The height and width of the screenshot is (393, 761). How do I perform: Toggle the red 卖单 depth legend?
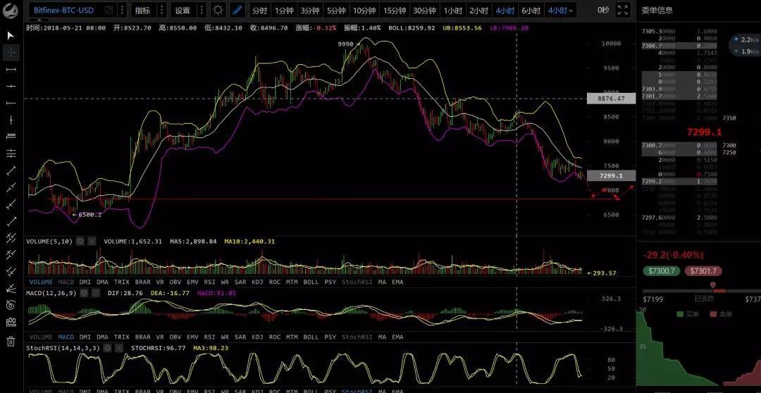(x=720, y=314)
